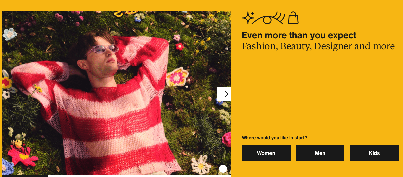Click the white crocheted daisy near the pause button
Screen dimensions: 403x177
coord(201,164)
